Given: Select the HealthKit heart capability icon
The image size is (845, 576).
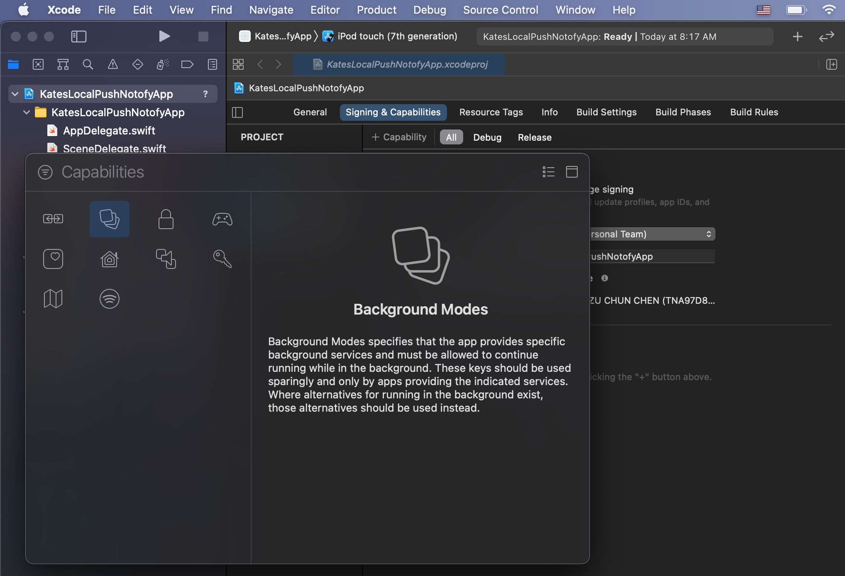Looking at the screenshot, I should point(53,259).
